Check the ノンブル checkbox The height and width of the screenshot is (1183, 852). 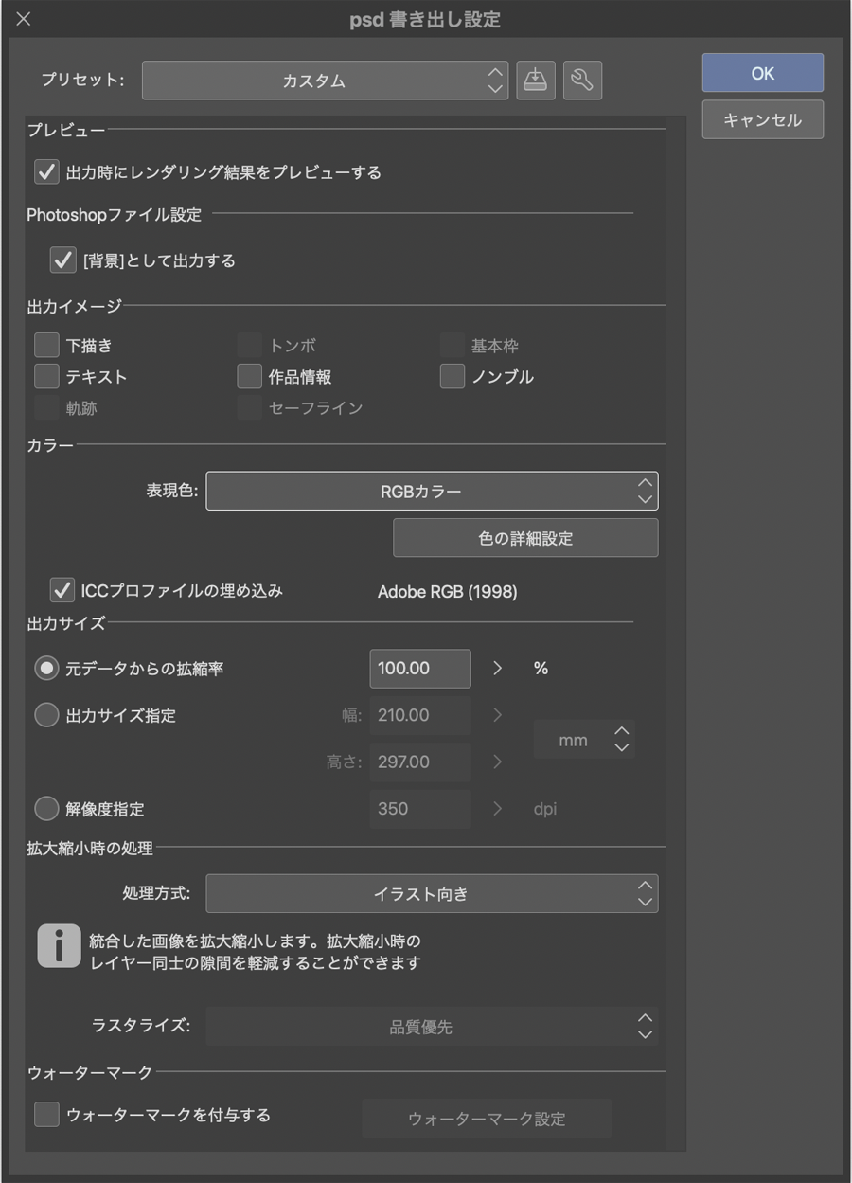(x=453, y=377)
